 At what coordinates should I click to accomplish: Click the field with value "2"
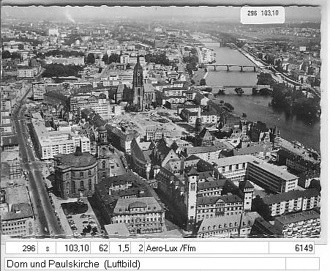(x=138, y=248)
